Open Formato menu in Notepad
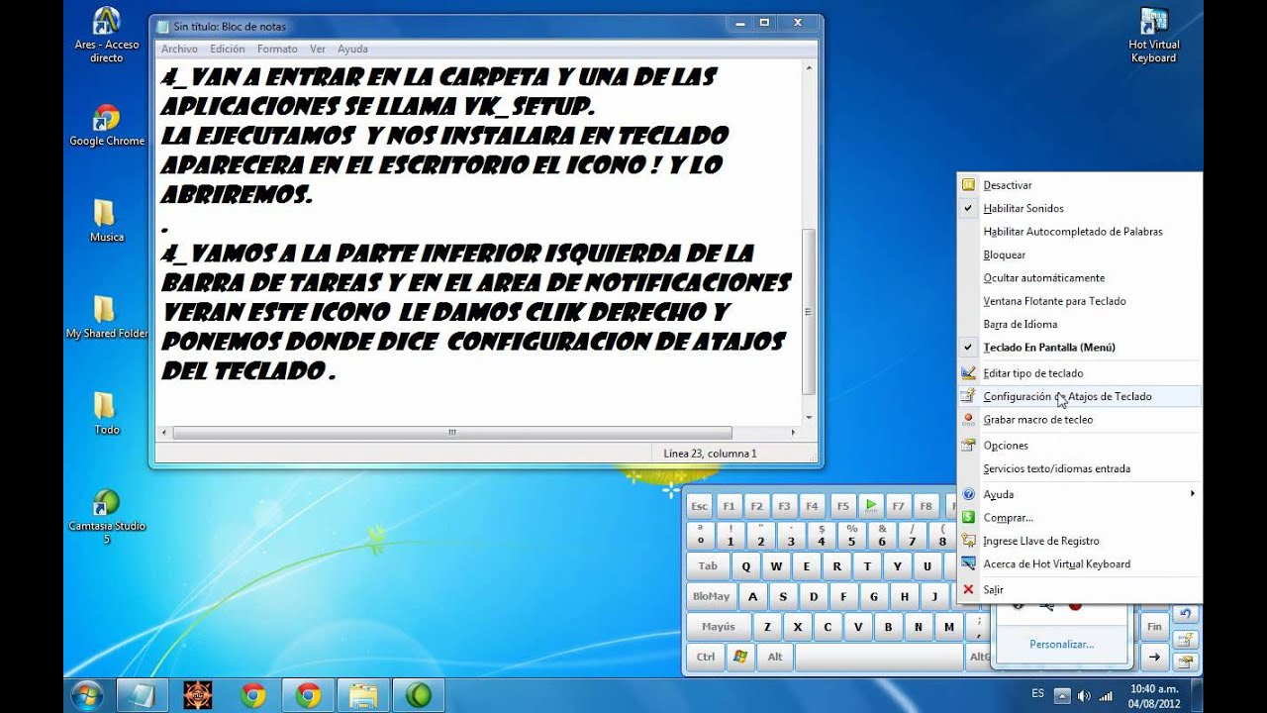Image resolution: width=1267 pixels, height=713 pixels. point(277,49)
